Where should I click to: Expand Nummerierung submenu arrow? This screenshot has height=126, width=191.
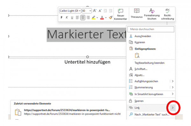coord(173,87)
